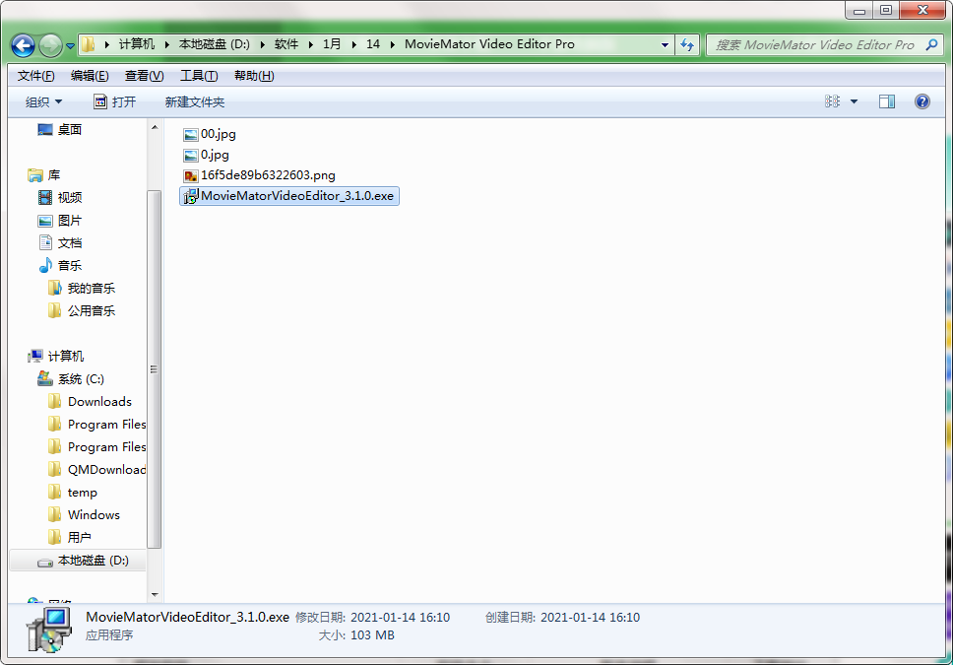Open the 我的音乐 folder
Image resolution: width=953 pixels, height=665 pixels.
pos(92,288)
